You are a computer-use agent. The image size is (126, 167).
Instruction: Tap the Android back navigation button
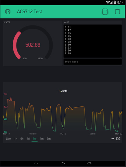[36, 163]
